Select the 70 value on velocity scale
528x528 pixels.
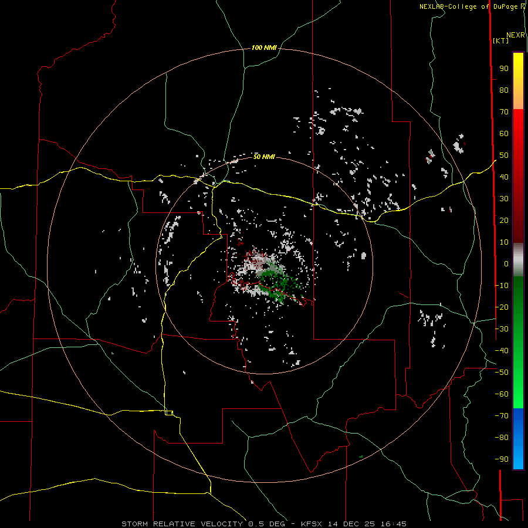(504, 112)
